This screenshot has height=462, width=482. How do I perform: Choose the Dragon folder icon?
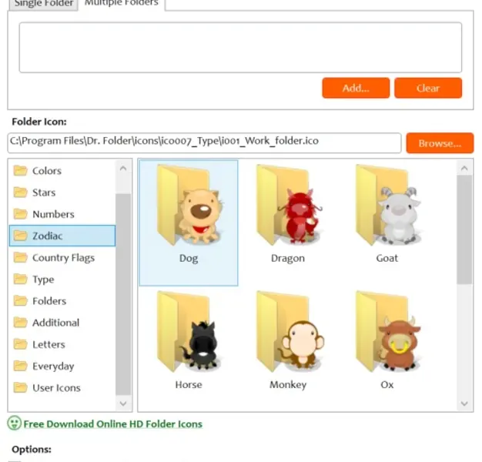click(288, 223)
